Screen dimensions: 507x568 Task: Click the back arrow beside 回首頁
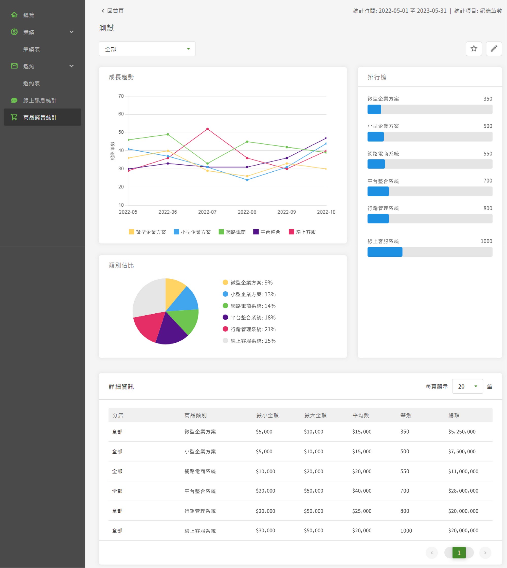click(103, 11)
